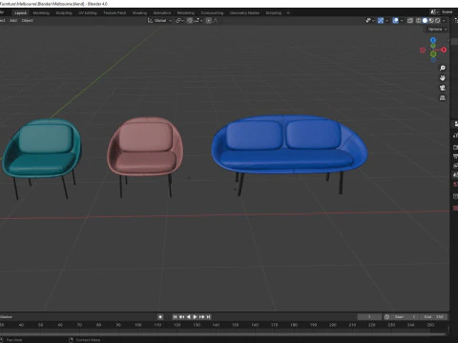Image resolution: width=458 pixels, height=343 pixels.
Task: Expand the overlays options dropdown arrow
Action: point(402,21)
